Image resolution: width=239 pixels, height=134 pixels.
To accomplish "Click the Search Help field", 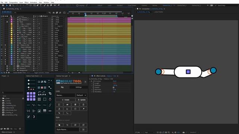I will (227, 6).
